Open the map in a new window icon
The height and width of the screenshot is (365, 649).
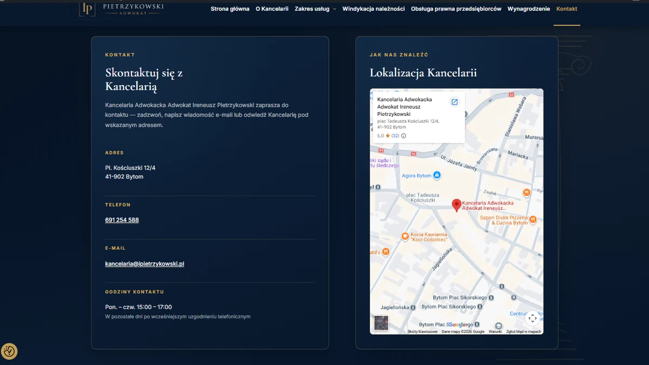454,102
